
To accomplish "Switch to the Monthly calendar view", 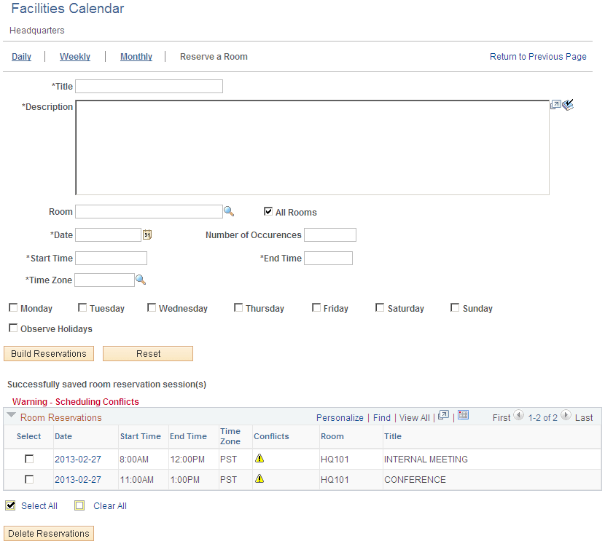I will click(136, 57).
